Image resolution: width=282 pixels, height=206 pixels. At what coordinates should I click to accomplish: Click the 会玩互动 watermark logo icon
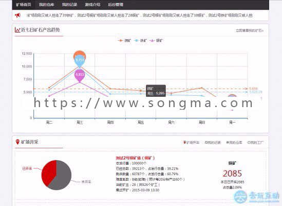[240, 197]
